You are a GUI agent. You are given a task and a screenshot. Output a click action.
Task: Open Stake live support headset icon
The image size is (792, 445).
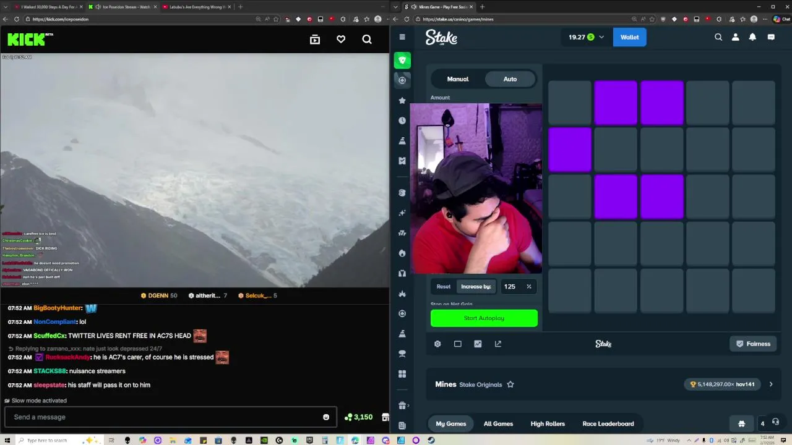pos(775,422)
